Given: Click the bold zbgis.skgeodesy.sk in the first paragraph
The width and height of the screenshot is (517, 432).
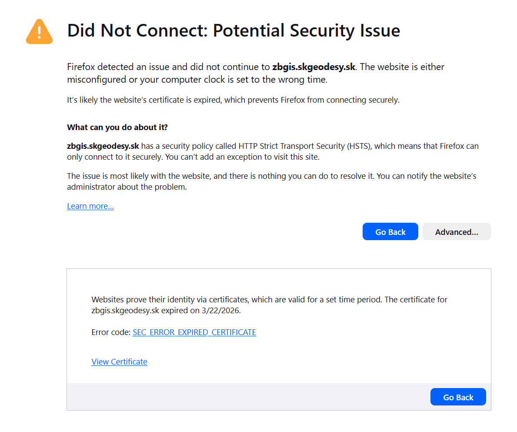Looking at the screenshot, I should (314, 67).
